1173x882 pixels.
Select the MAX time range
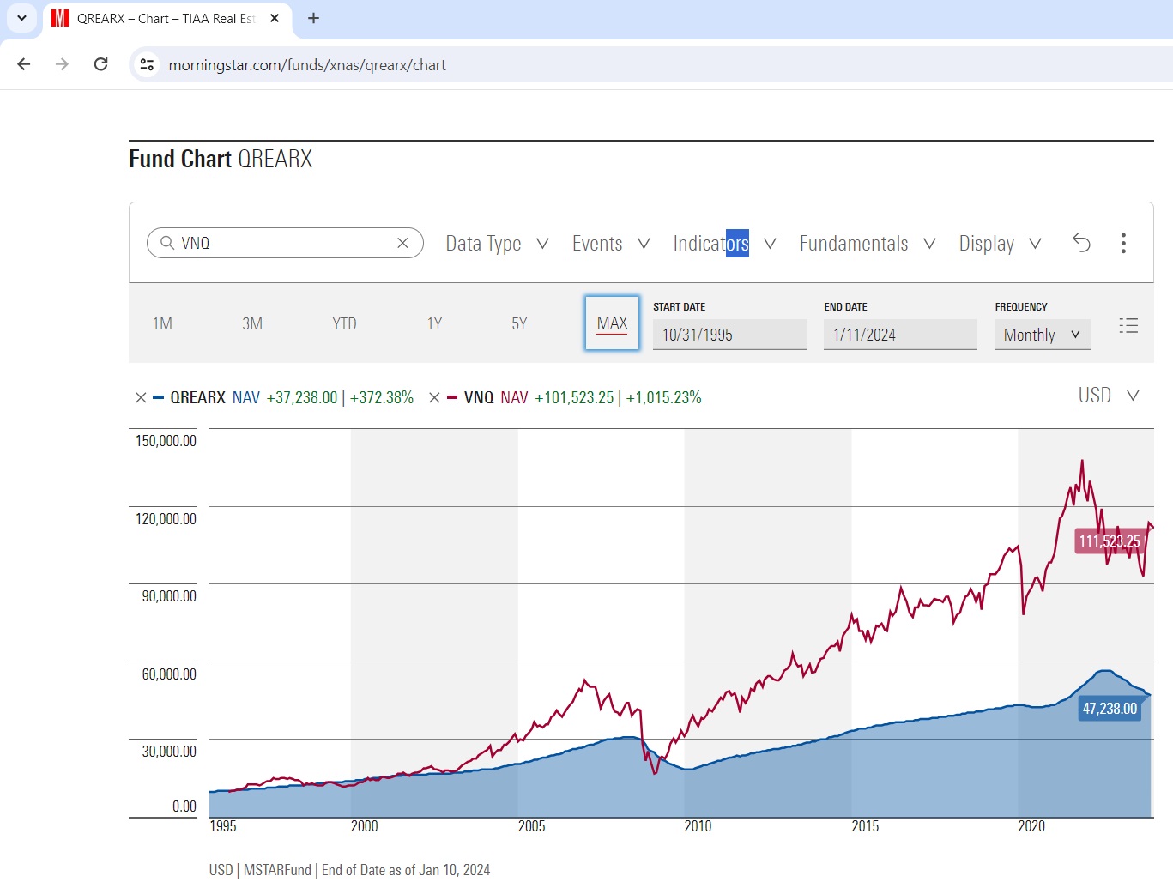point(612,323)
